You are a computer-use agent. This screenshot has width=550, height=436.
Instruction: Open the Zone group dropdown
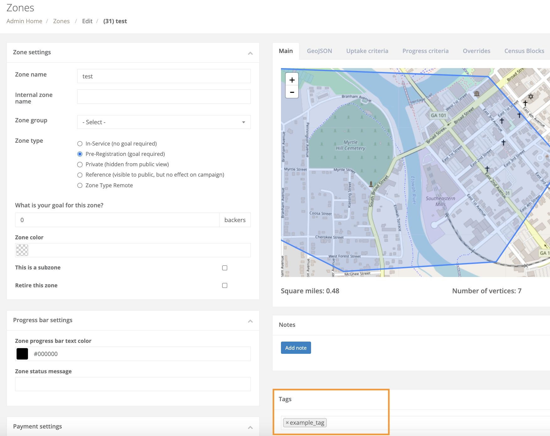tap(164, 122)
